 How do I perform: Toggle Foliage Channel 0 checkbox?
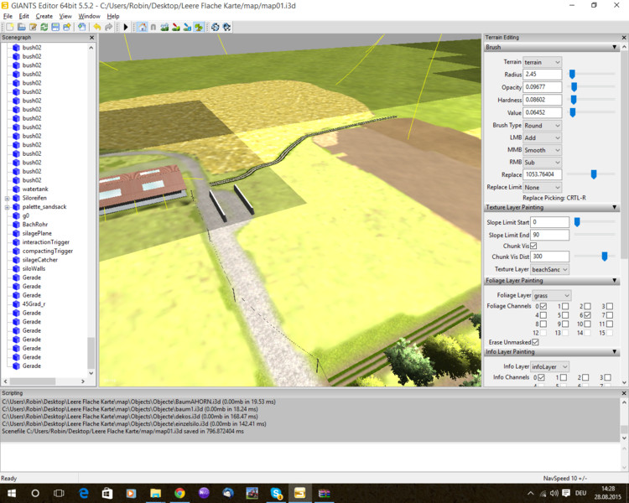pos(543,306)
